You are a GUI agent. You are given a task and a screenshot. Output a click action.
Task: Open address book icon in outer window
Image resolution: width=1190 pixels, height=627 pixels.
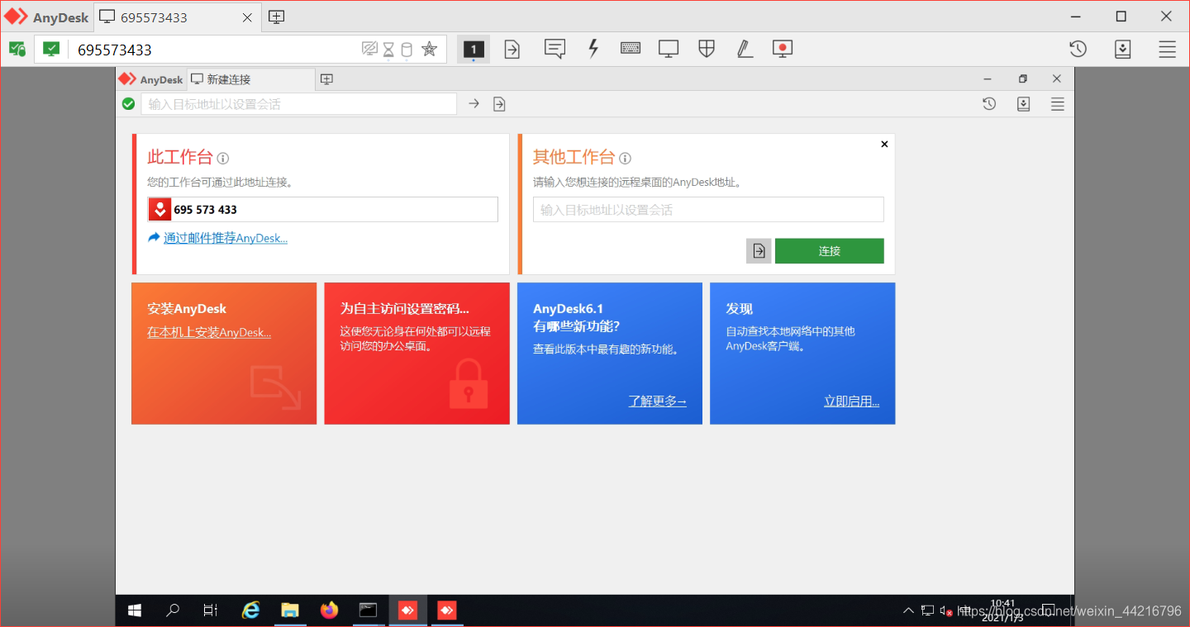[x=1122, y=50]
